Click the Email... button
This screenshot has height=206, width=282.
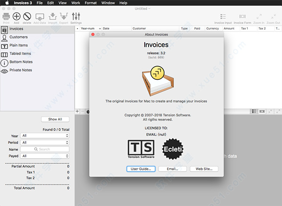[x=172, y=169]
